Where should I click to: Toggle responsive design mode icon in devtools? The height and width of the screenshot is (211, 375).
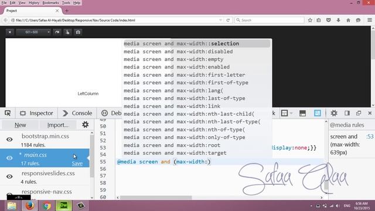(318, 113)
